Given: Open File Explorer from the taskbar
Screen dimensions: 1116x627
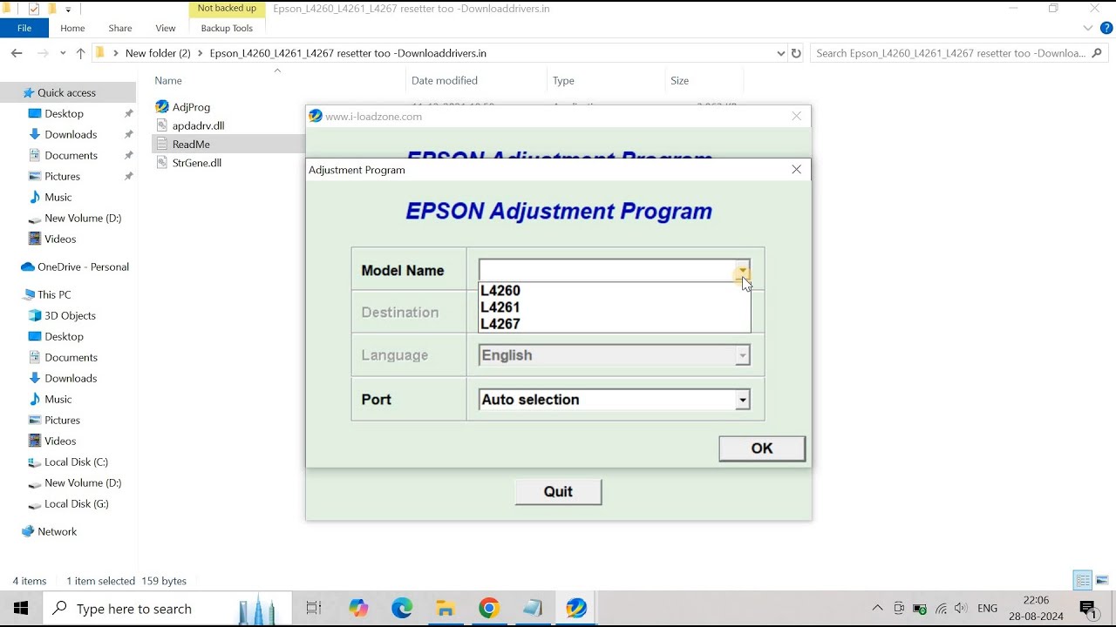Looking at the screenshot, I should [x=446, y=609].
